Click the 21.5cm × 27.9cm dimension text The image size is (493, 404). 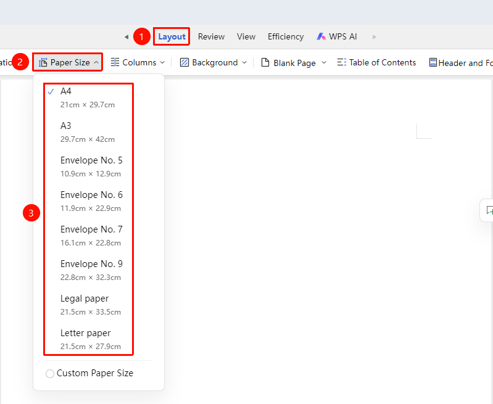pos(91,347)
